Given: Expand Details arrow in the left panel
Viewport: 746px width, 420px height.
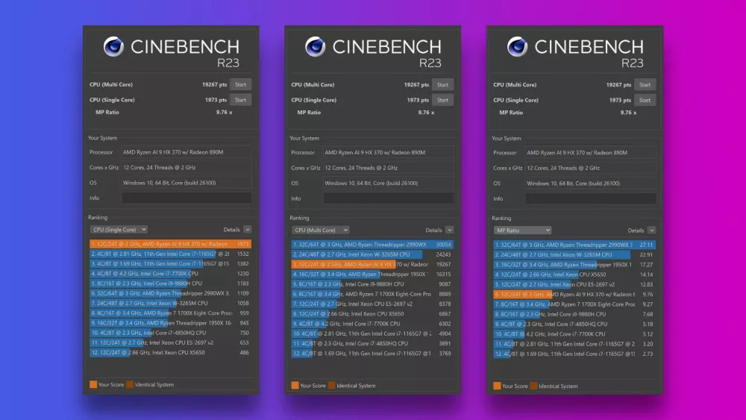Looking at the screenshot, I should click(x=248, y=229).
